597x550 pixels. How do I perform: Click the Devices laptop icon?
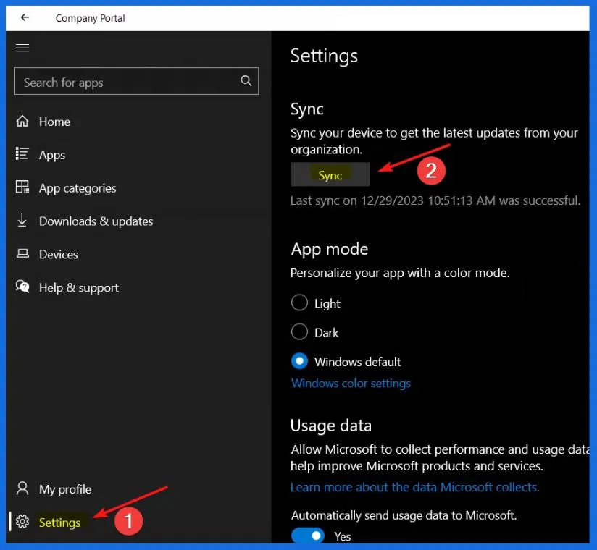[22, 253]
